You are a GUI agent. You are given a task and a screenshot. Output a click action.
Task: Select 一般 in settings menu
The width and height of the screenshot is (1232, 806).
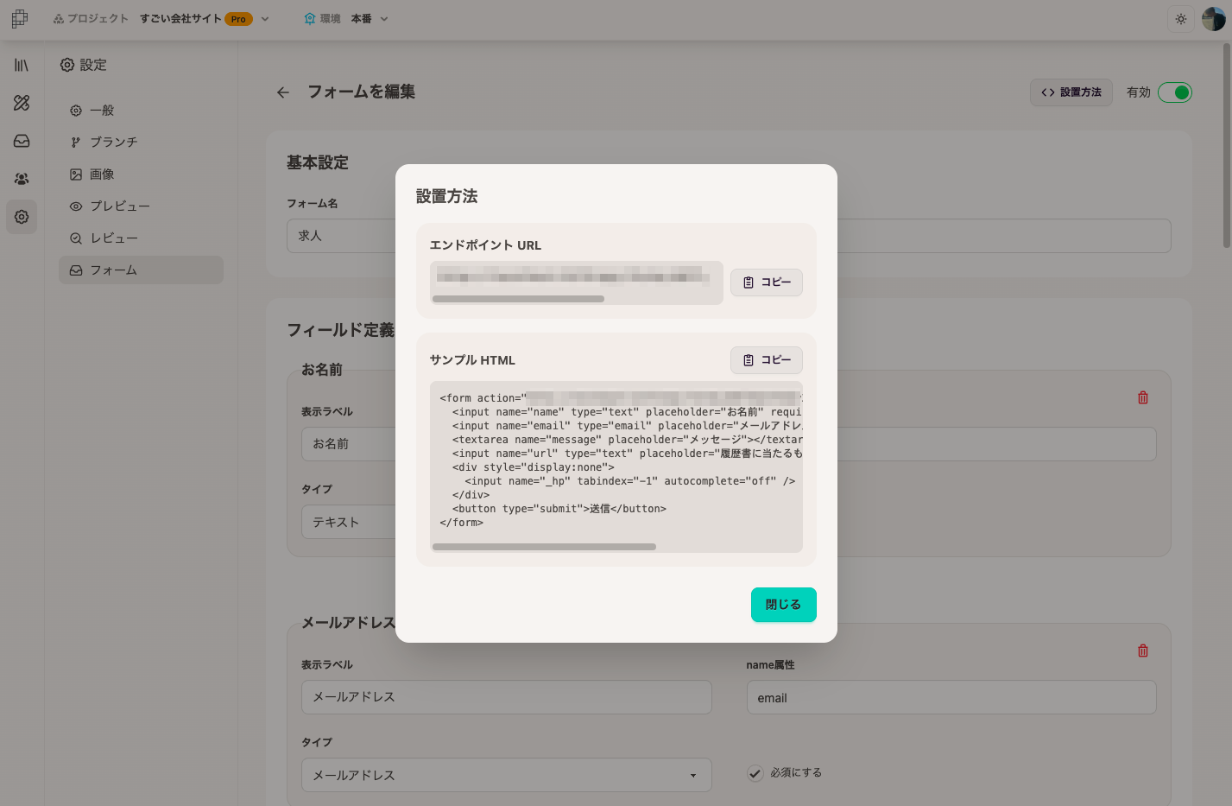[141, 111]
